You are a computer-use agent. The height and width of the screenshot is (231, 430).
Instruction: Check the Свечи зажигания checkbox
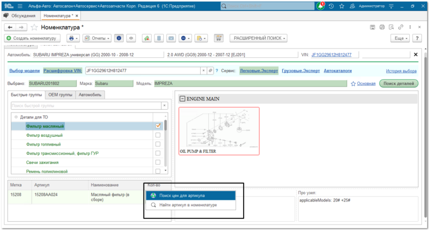[x=158, y=162]
